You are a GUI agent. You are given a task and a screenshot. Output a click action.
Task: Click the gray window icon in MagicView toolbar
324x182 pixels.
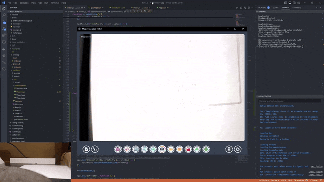click(x=136, y=149)
